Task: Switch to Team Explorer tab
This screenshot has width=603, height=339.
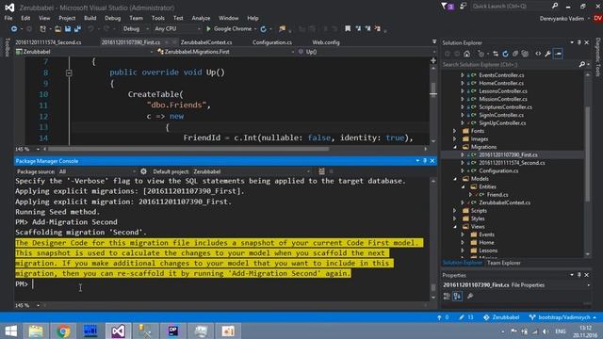Action: pos(503,263)
